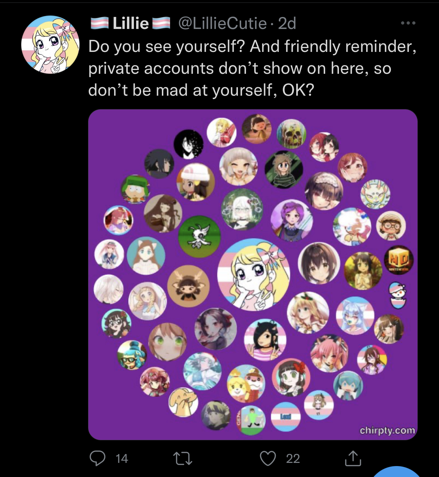The height and width of the screenshot is (477, 439).
Task: Open Lillie's profile picture avatar
Action: (x=50, y=44)
